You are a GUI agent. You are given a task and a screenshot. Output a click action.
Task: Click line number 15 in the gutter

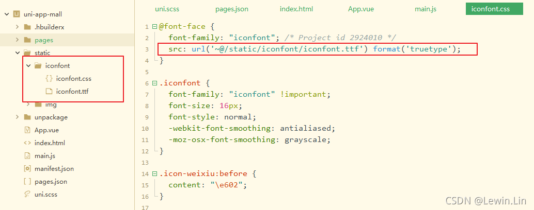(145, 186)
